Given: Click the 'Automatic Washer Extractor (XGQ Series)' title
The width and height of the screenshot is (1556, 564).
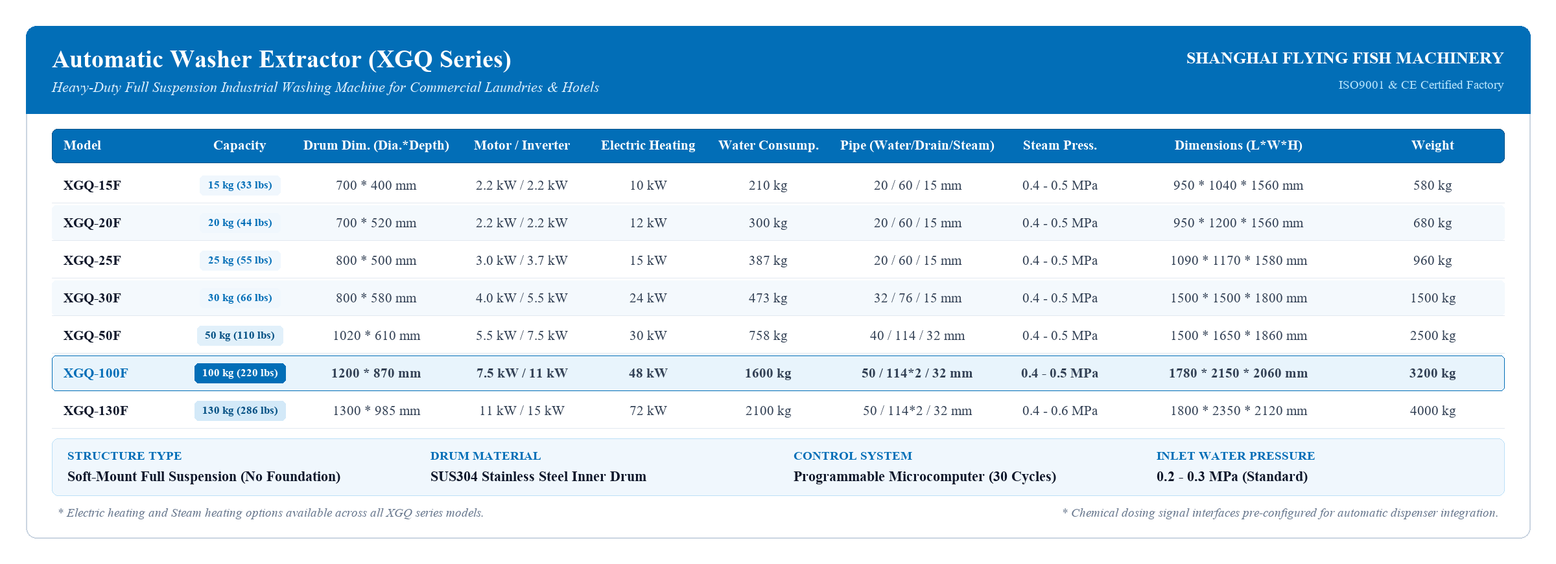Looking at the screenshot, I should pyautogui.click(x=281, y=59).
